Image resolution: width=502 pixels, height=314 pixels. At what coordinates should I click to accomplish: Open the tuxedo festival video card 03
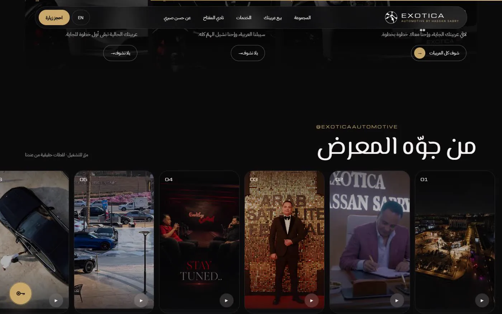tap(284, 242)
